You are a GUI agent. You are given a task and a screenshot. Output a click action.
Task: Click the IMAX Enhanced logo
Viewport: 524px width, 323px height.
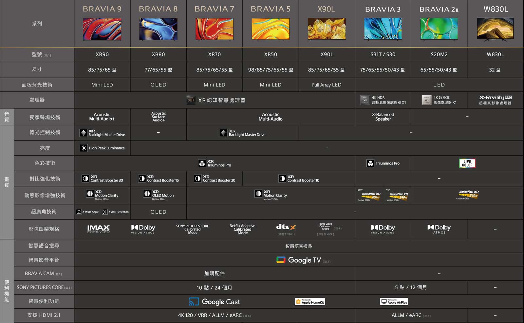99,229
